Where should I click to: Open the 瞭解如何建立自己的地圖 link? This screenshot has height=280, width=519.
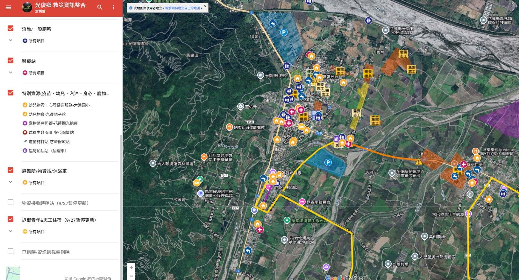click(182, 8)
